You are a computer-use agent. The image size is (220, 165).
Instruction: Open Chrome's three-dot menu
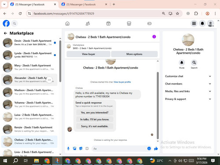(215, 14)
